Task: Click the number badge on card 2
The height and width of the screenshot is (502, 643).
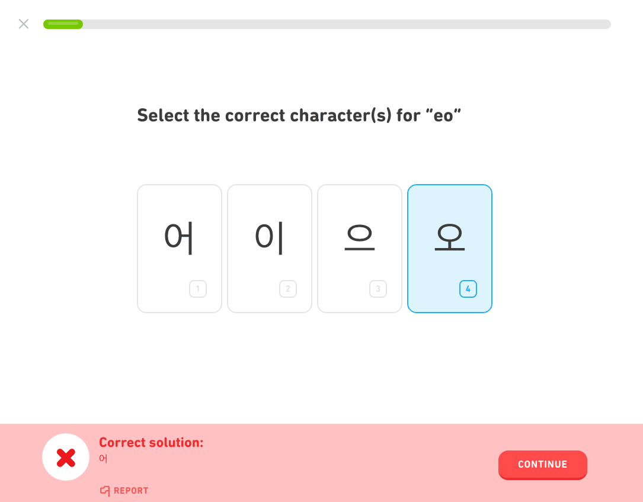Action: pos(288,289)
